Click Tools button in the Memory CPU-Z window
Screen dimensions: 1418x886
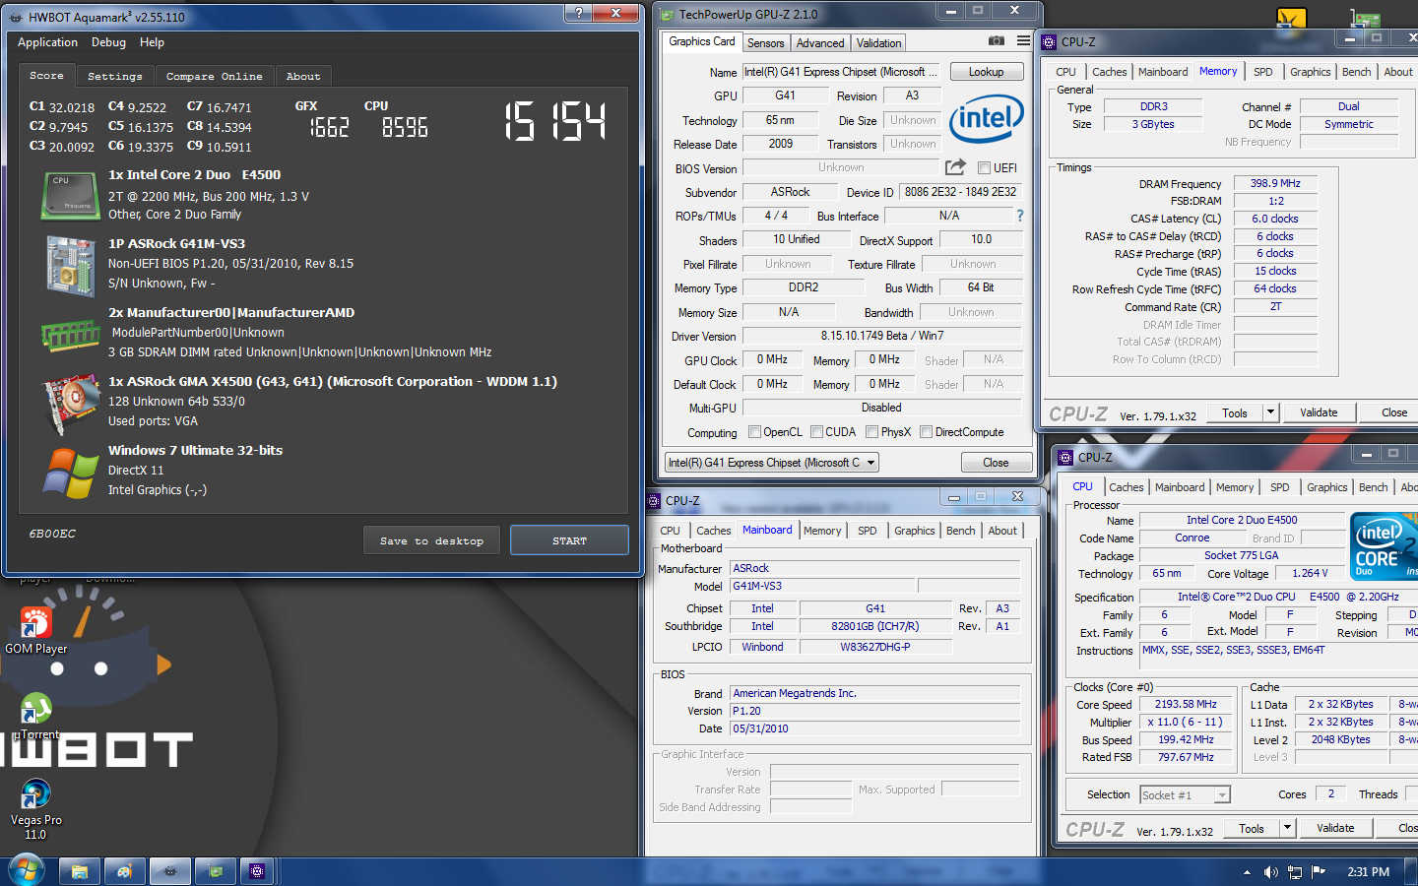[x=1235, y=412]
